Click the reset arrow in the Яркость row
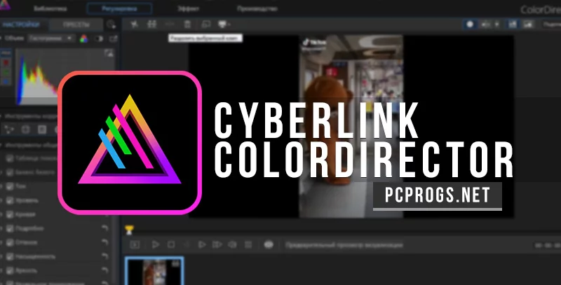This screenshot has height=285, width=561. point(104,270)
